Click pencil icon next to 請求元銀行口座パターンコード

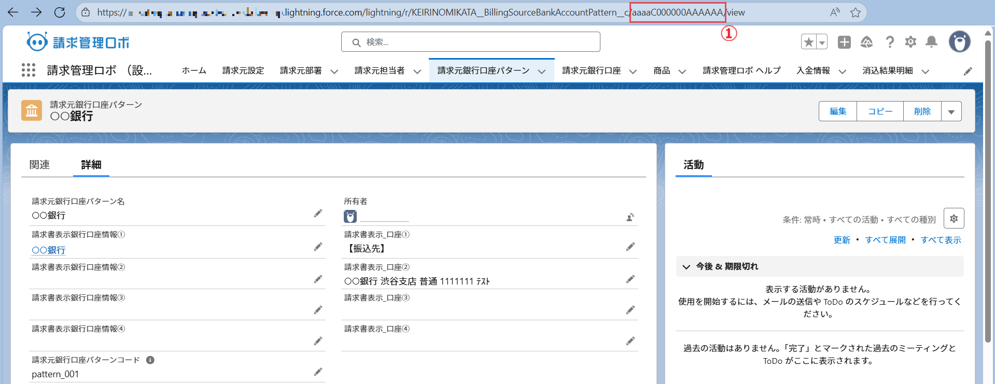pos(318,372)
